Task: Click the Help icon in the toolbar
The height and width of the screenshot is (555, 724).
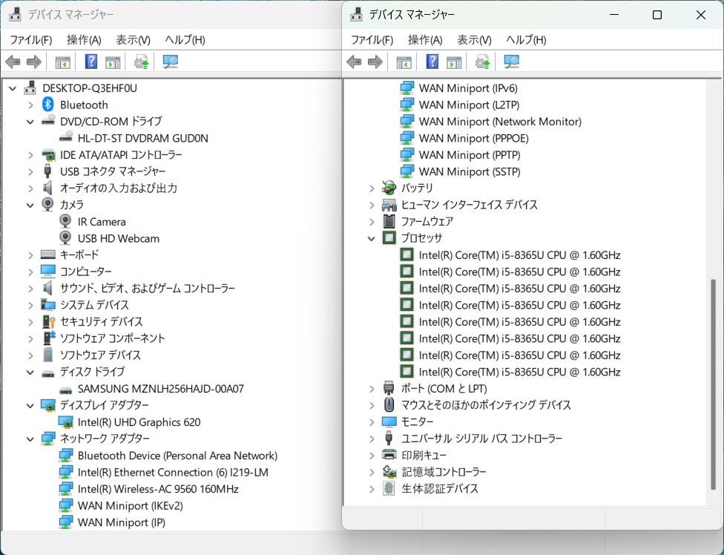Action: (90, 62)
